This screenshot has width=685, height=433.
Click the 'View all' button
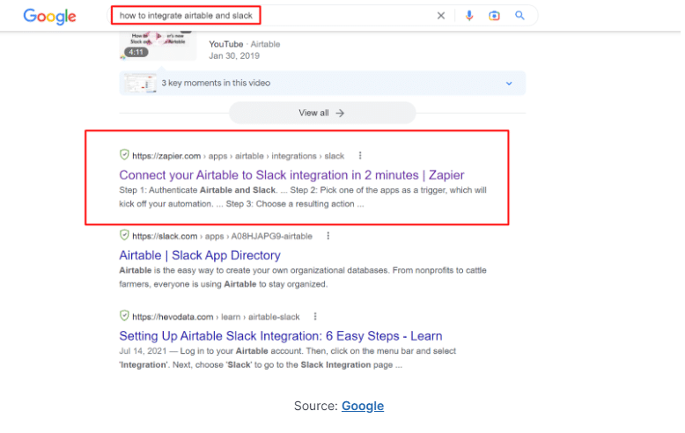pyautogui.click(x=322, y=113)
